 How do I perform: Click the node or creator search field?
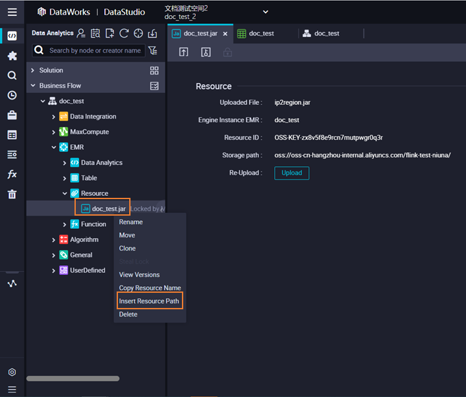(88, 50)
